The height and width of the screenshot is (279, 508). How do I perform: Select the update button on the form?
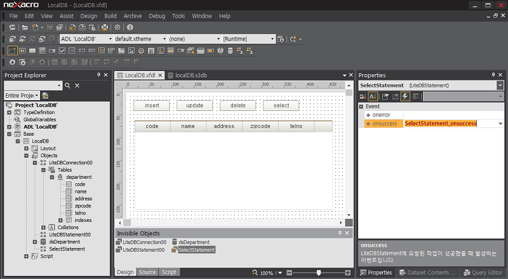pyautogui.click(x=195, y=105)
